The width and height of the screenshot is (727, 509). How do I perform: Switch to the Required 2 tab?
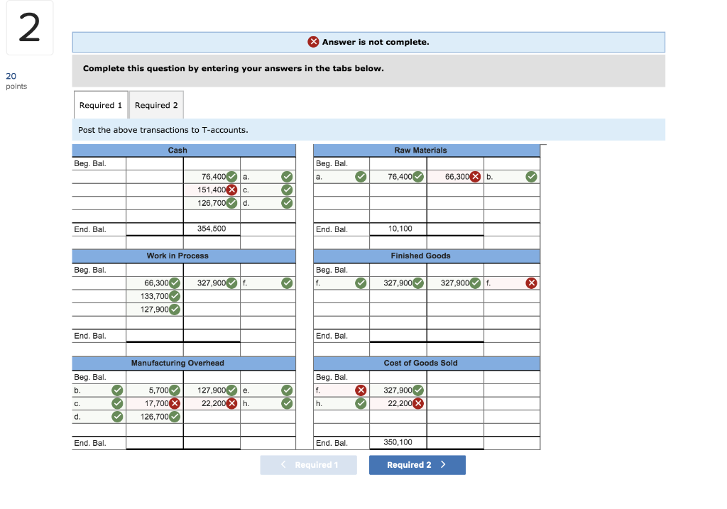[156, 105]
